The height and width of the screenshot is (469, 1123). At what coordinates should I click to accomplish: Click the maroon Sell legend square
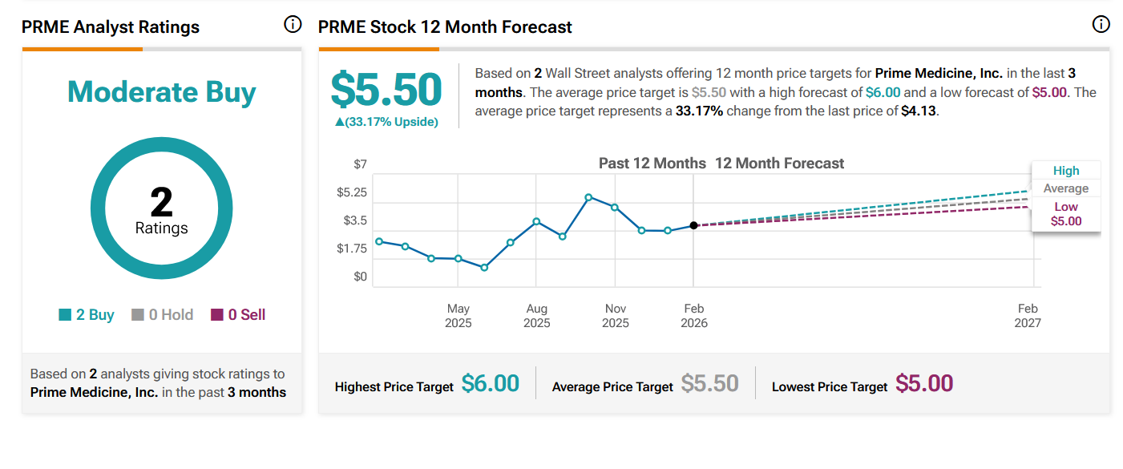(x=217, y=315)
